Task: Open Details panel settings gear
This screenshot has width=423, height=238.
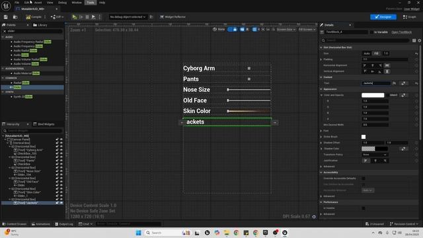Action: [x=419, y=40]
